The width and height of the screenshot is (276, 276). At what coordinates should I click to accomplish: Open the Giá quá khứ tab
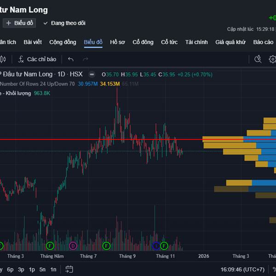230,42
